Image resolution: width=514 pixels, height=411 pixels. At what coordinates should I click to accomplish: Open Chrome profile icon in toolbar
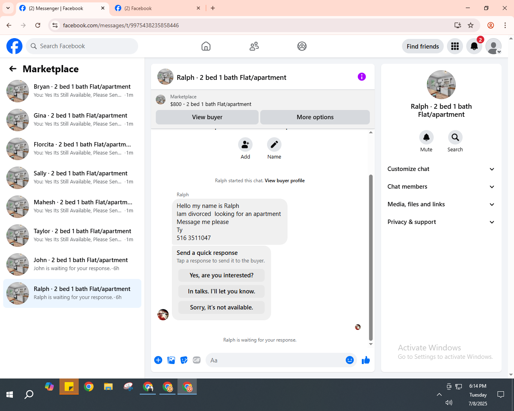pyautogui.click(x=491, y=25)
